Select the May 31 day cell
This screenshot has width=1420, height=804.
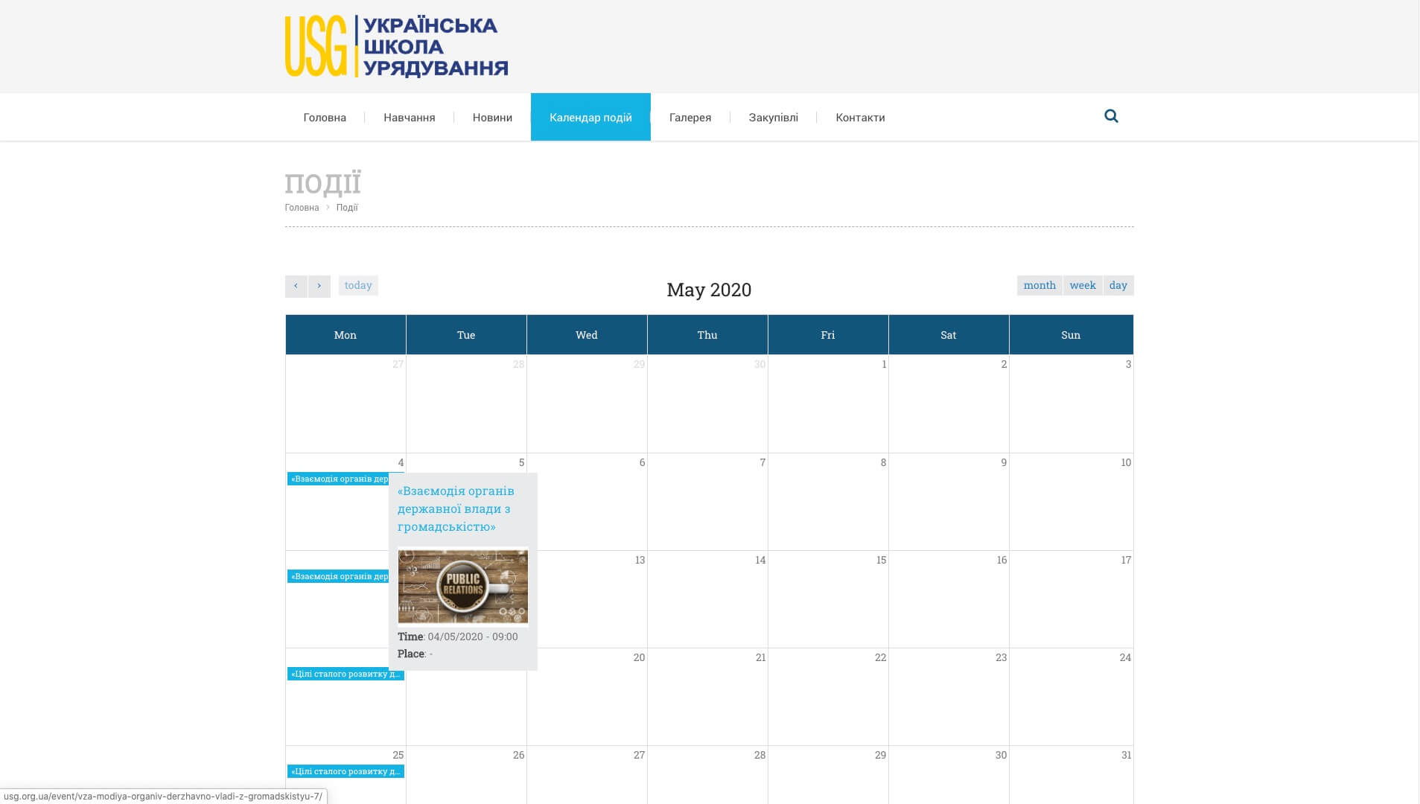[x=1071, y=775]
